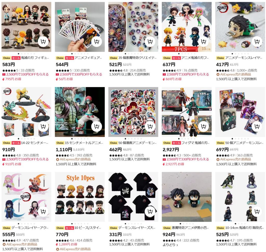This screenshot has width=266, height=252.
Task: Open the 462円 sticker collage thumbnail
Action: point(133,112)
